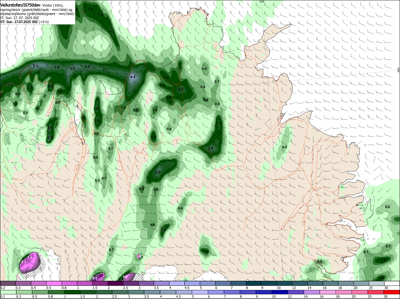This screenshot has width=400, height=299.
Task: Select the bright magenta 0.5–0.8 snow scale swatch
Action: (54, 283)
